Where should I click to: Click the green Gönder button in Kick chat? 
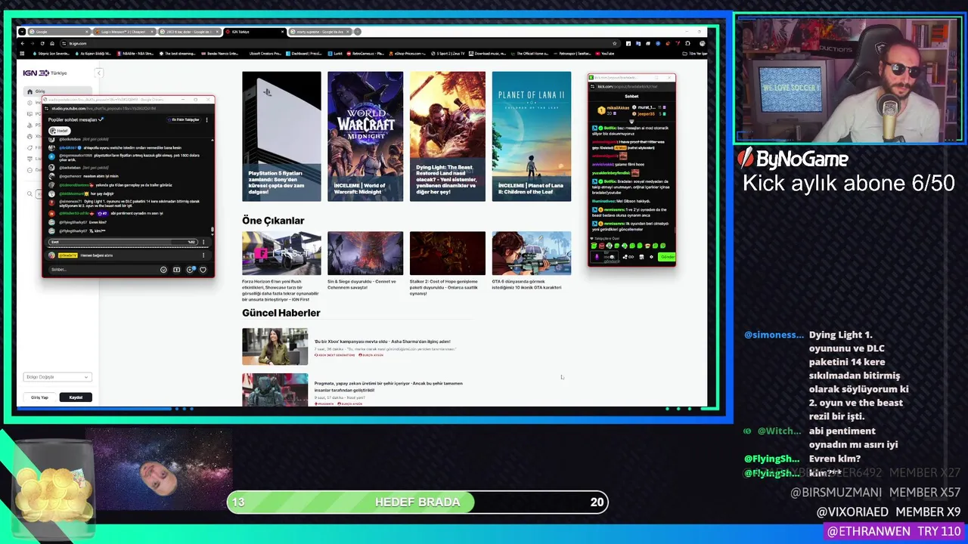[x=666, y=257]
